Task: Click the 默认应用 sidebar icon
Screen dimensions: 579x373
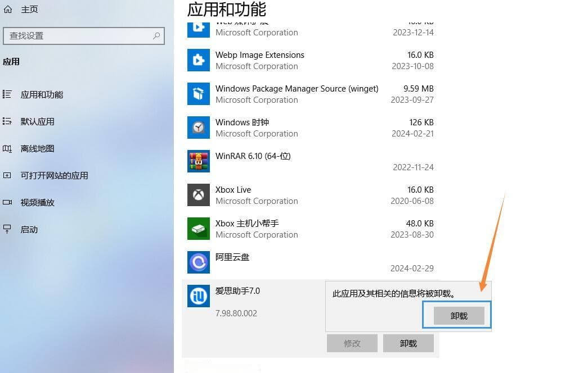Action: pyautogui.click(x=7, y=121)
